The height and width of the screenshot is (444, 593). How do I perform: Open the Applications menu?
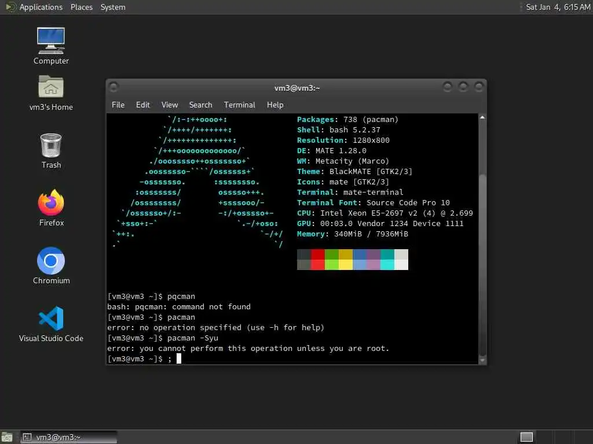coord(41,7)
